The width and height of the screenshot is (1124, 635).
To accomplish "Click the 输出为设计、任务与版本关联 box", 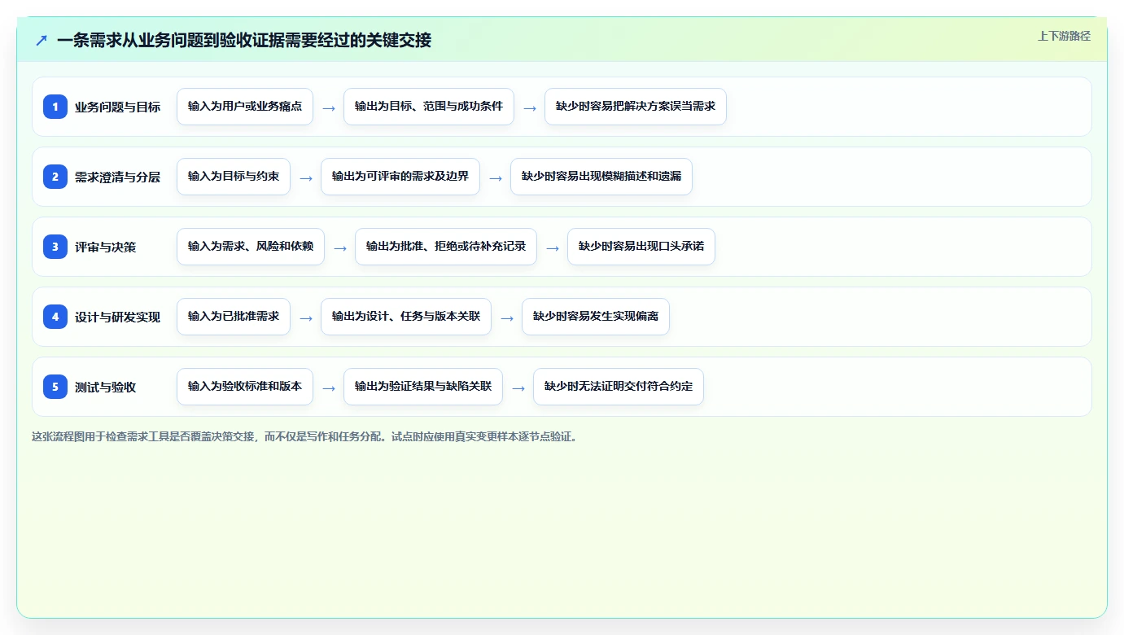I will 406,317.
